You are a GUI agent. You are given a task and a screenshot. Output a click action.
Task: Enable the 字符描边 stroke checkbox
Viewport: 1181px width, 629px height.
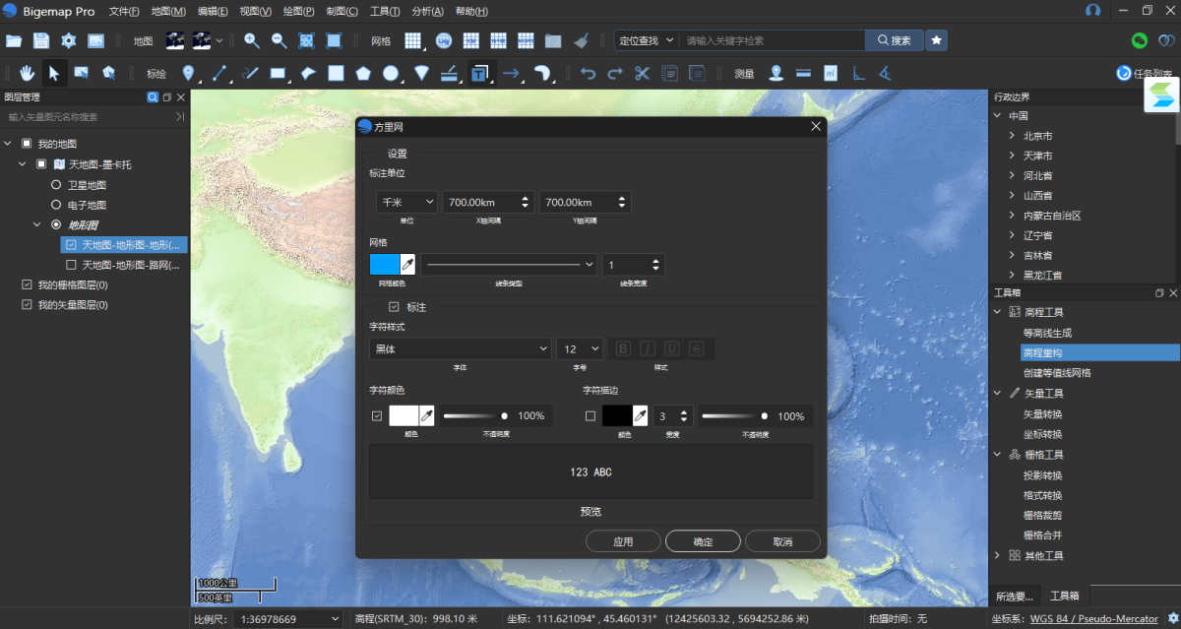click(x=590, y=416)
